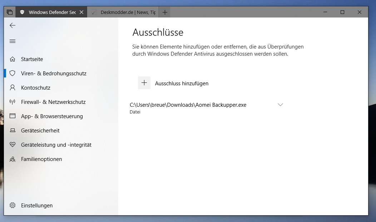Open Startseite in the sidebar
Screen dimensions: 376x222
32,59
